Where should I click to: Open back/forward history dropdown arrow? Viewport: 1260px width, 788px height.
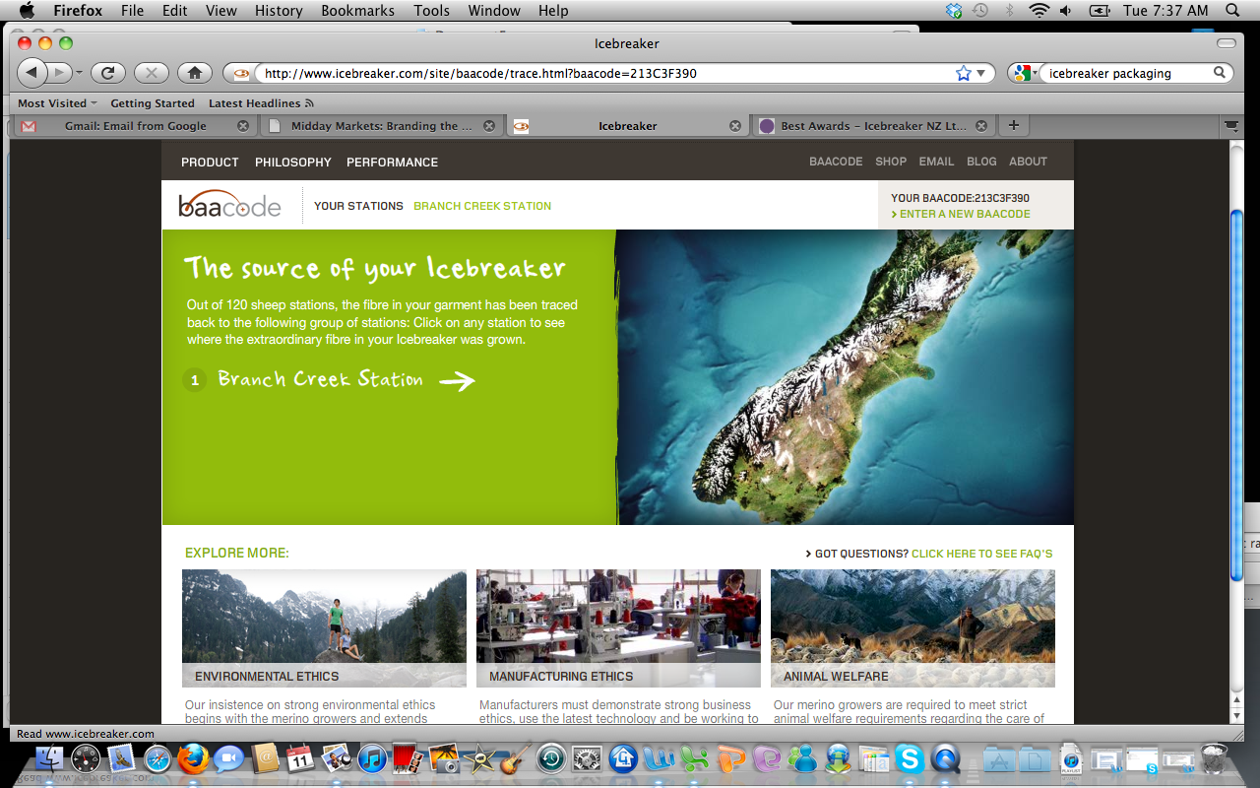(78, 72)
